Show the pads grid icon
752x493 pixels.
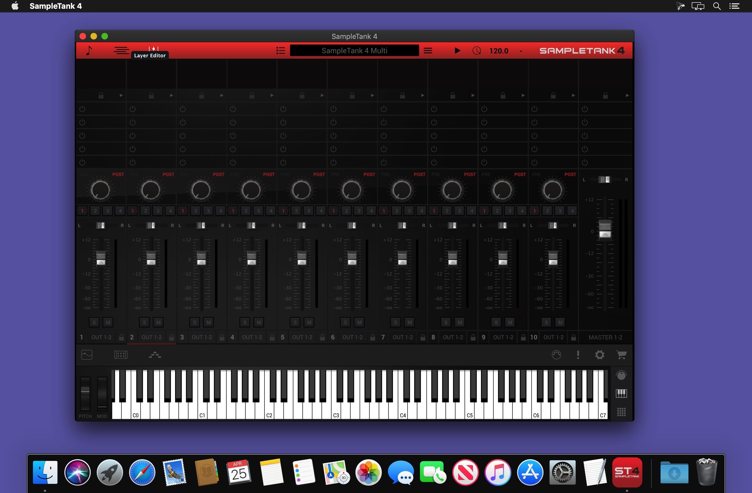[x=621, y=412]
